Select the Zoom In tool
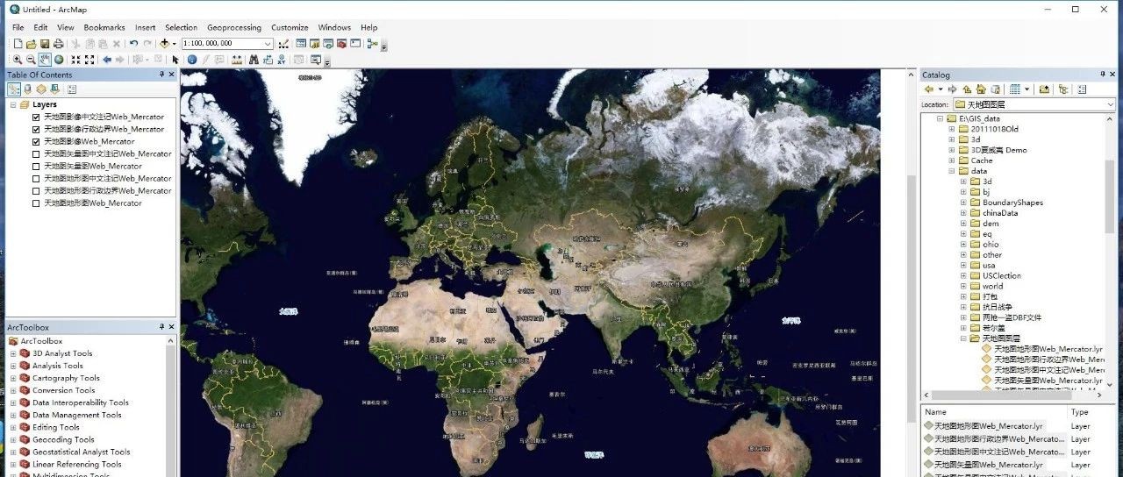 [18, 60]
